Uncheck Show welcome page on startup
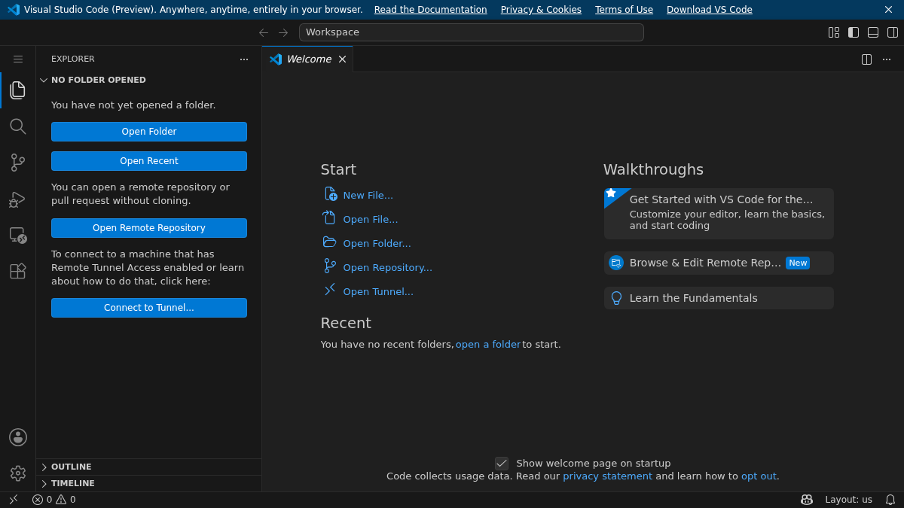Viewport: 904px width, 508px height. (x=502, y=464)
